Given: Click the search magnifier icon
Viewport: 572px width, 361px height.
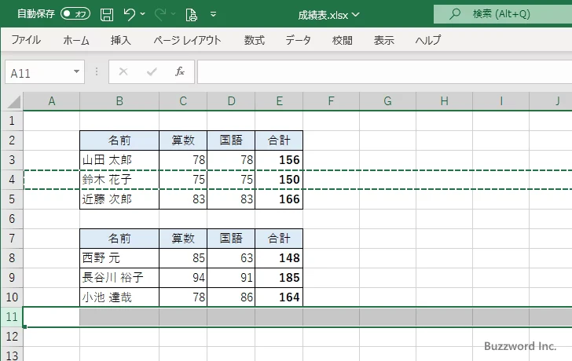Looking at the screenshot, I should [454, 14].
